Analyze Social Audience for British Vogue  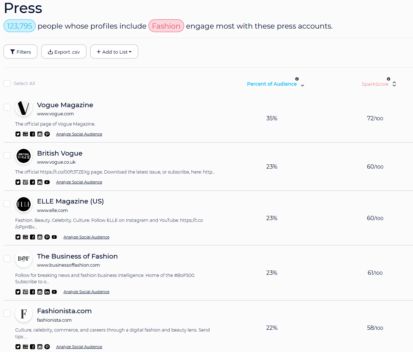point(79,182)
